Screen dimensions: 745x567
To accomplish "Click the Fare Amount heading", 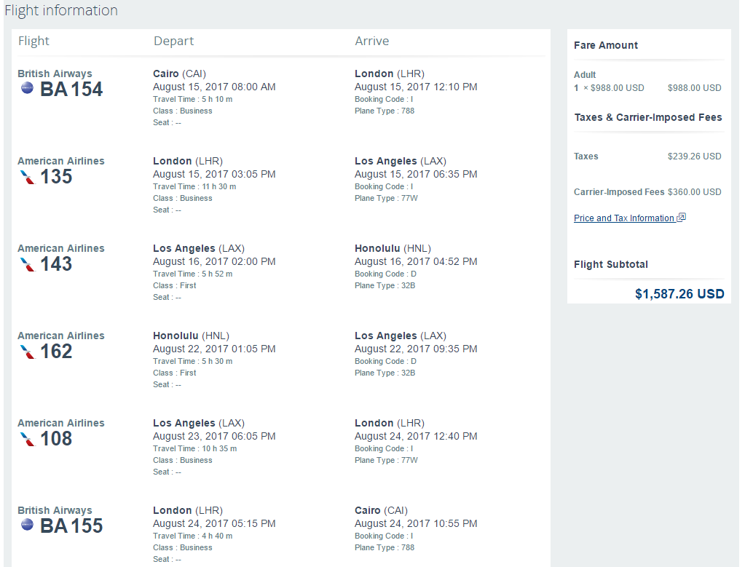I will pyautogui.click(x=606, y=45).
